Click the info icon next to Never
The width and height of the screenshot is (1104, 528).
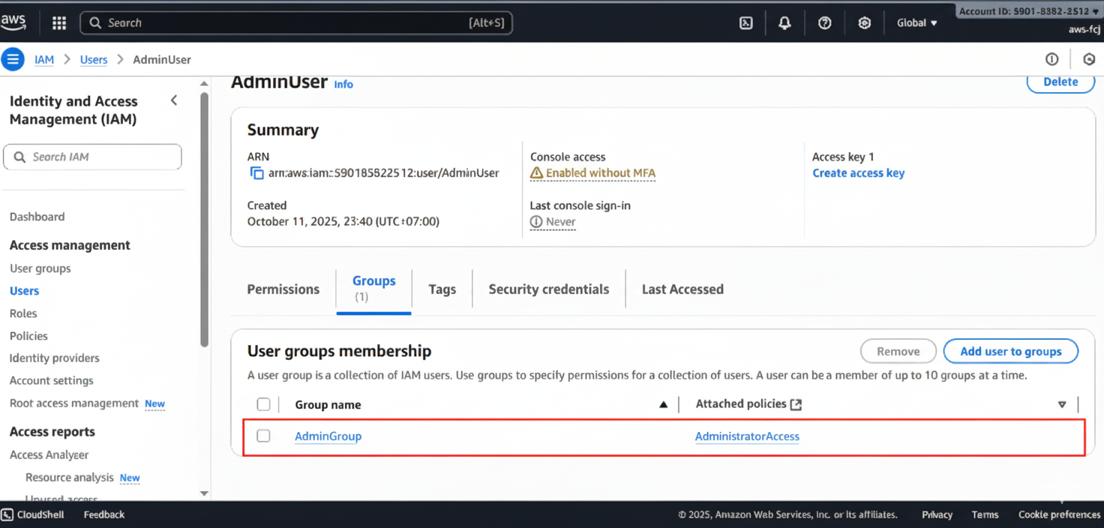click(536, 222)
